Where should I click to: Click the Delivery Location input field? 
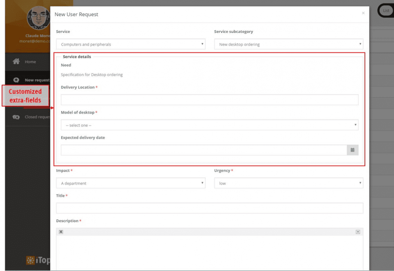click(x=209, y=99)
